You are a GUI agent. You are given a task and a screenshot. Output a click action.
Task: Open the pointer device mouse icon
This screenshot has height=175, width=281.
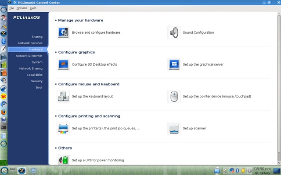(x=174, y=96)
